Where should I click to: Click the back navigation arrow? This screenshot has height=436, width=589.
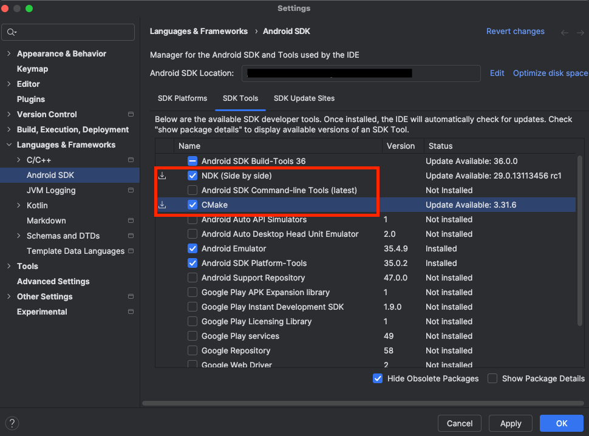[564, 33]
